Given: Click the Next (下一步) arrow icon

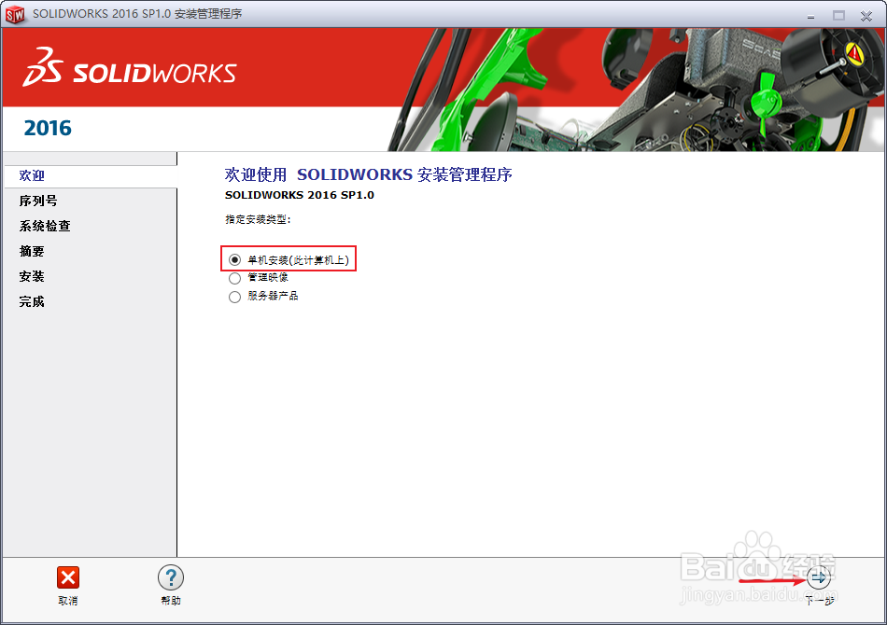Looking at the screenshot, I should click(x=819, y=577).
